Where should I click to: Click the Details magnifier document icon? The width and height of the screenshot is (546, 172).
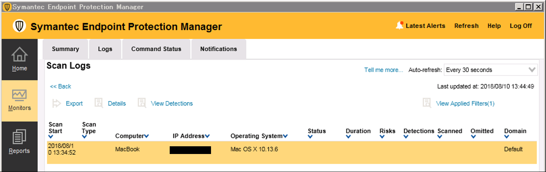[99, 103]
